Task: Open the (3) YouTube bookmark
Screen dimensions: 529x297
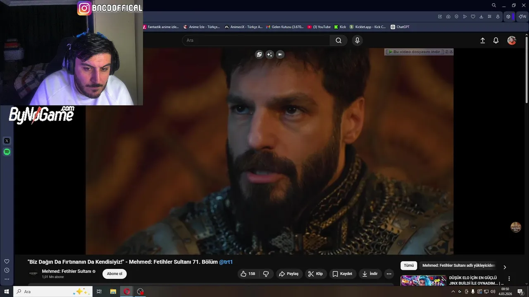Action: pos(319,27)
